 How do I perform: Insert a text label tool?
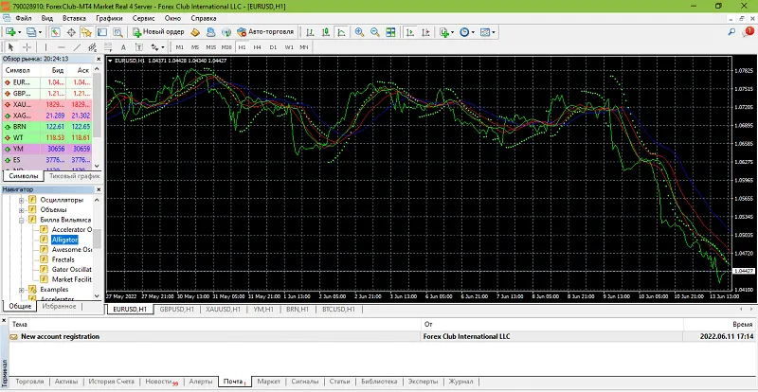click(x=138, y=47)
